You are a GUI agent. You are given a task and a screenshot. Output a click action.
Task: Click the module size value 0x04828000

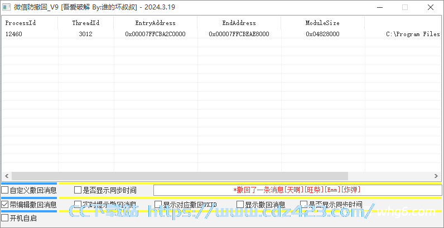click(322, 34)
